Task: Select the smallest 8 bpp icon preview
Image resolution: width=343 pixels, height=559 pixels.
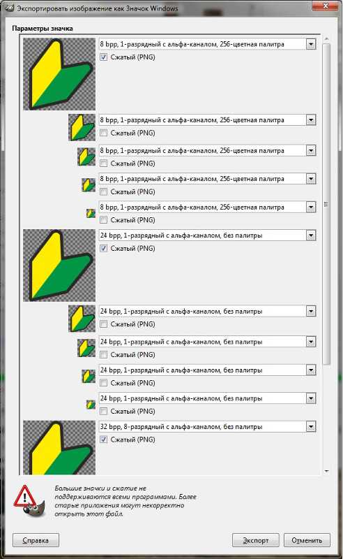Action: point(91,213)
